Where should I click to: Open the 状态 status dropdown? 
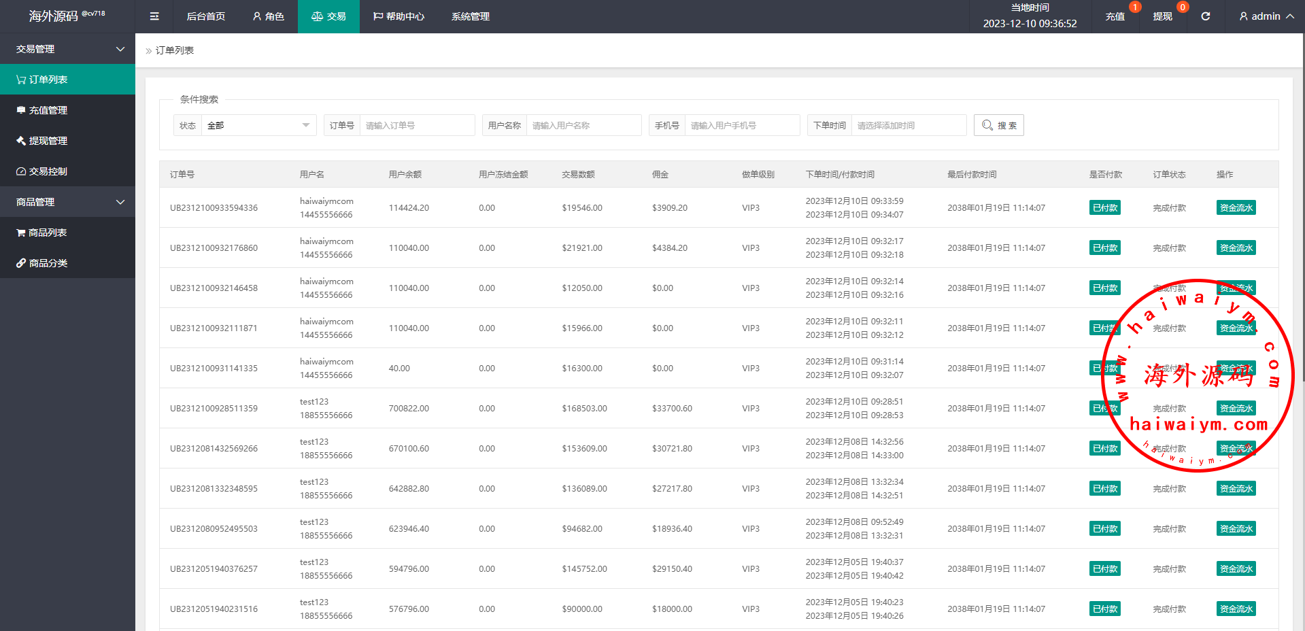click(258, 125)
